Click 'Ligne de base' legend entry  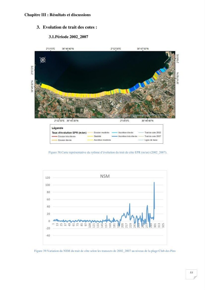[148, 140]
